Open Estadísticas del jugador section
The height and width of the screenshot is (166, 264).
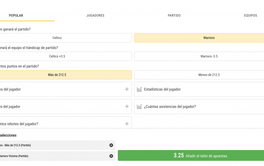199,89
